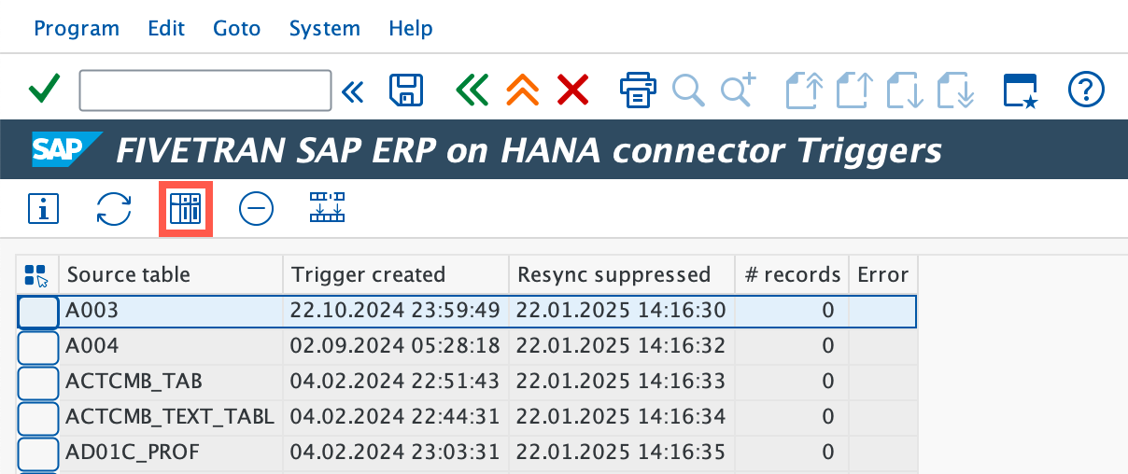Click trigger created 22.10.2024 23:59:49

tap(396, 311)
